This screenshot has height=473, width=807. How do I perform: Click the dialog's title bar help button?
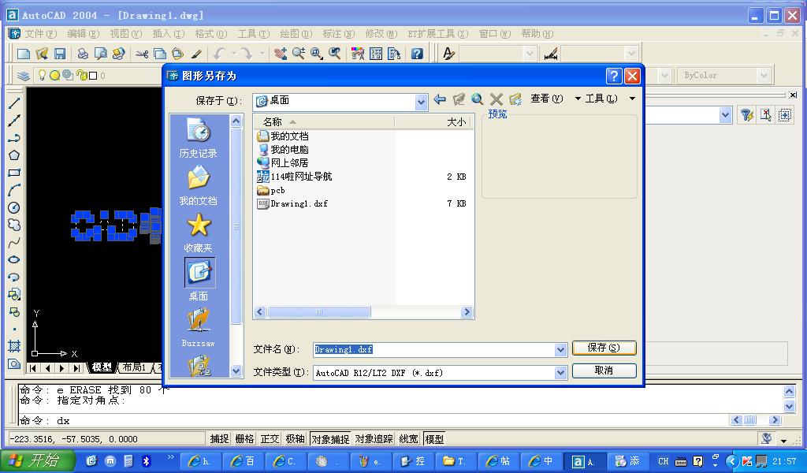[x=613, y=76]
